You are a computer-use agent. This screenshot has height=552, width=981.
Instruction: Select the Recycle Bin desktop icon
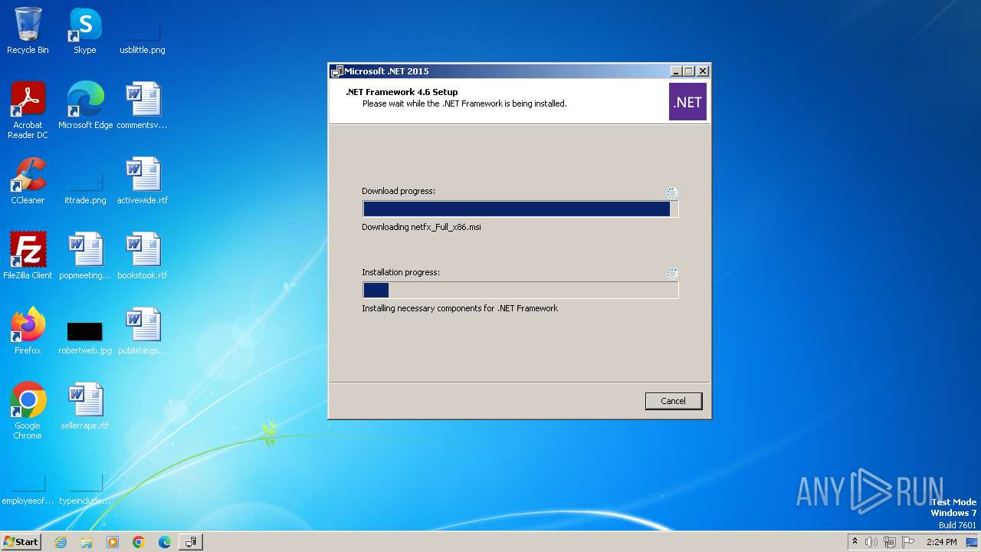[x=28, y=31]
